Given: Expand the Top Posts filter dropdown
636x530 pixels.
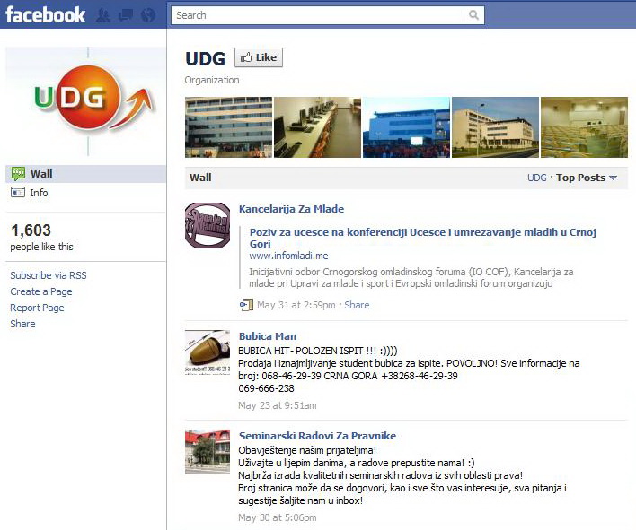Looking at the screenshot, I should click(587, 178).
